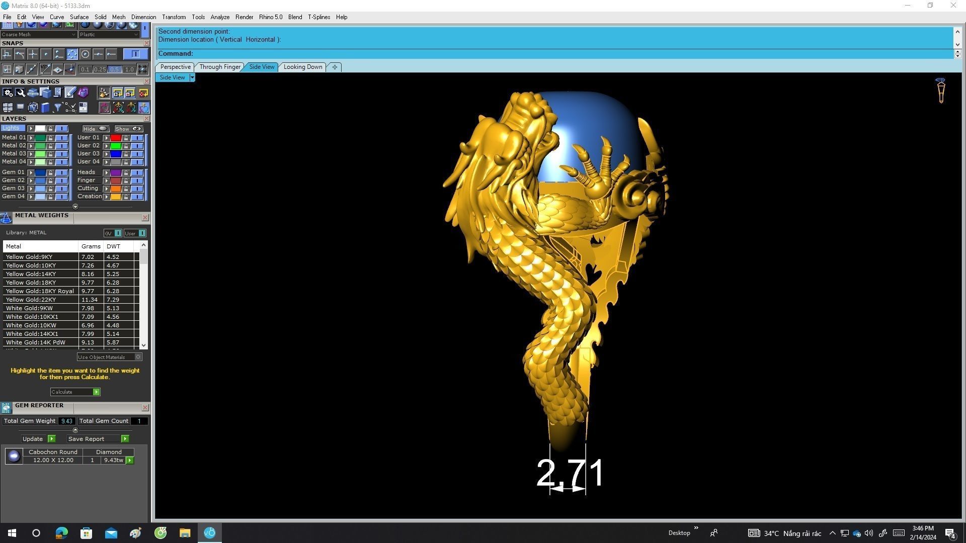Screen dimensions: 966x543
Task: Expand the Metal 03 layer arrow
Action: [x=31, y=154]
